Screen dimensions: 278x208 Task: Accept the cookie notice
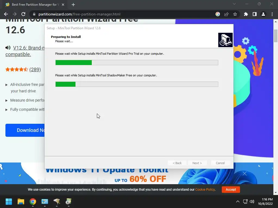tap(231, 189)
